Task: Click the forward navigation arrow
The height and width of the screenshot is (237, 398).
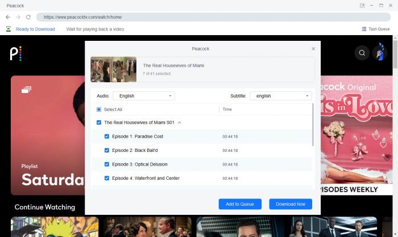Action: 18,17
